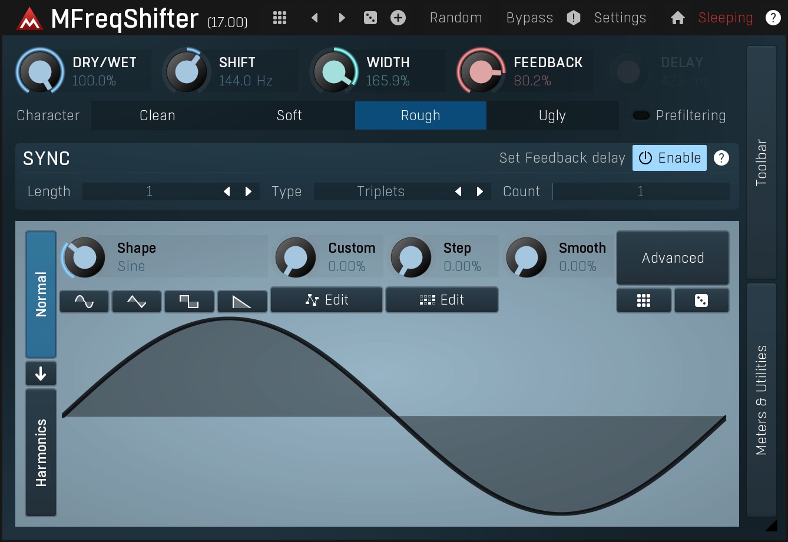Switch to the Harmonics tab
The width and height of the screenshot is (788, 542).
[x=40, y=452]
